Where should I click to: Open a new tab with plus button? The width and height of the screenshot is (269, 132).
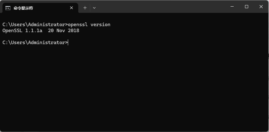pos(85,8)
